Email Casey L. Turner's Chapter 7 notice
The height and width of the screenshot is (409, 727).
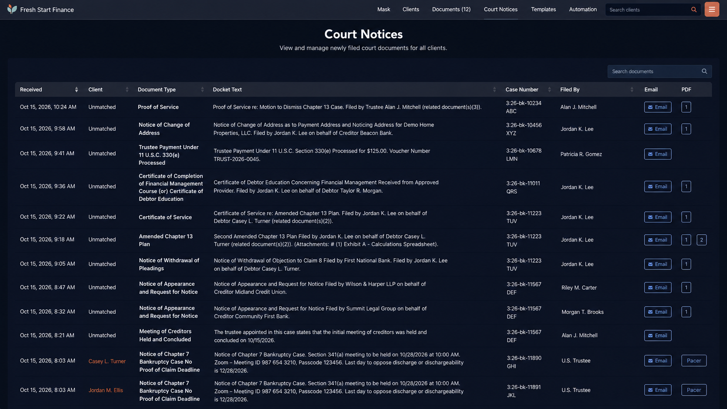pos(657,361)
